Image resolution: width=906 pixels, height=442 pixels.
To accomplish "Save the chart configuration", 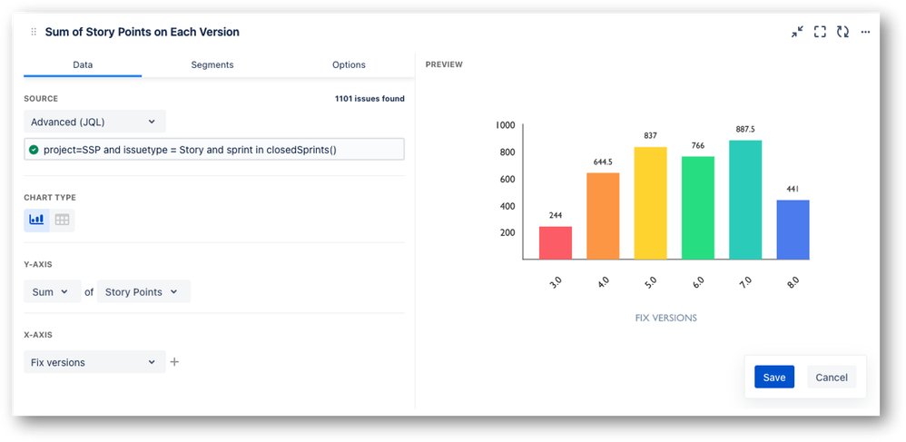I will (774, 377).
